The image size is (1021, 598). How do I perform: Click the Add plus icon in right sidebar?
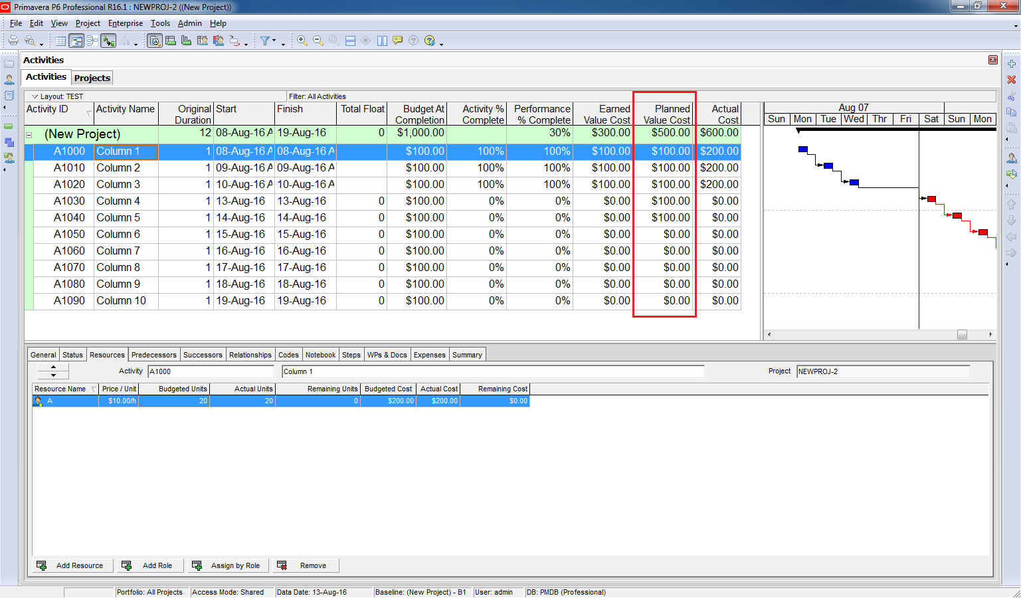point(1012,64)
